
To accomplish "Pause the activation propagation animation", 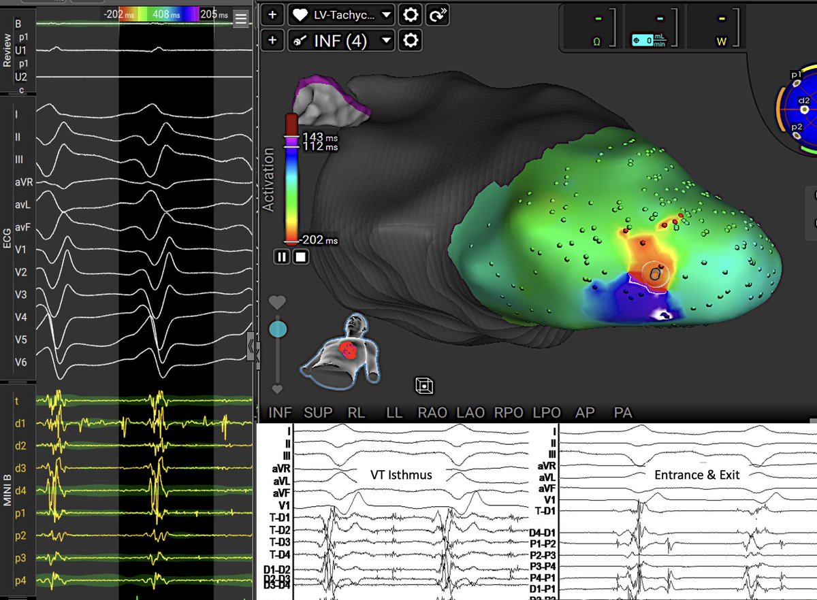I will coord(281,257).
